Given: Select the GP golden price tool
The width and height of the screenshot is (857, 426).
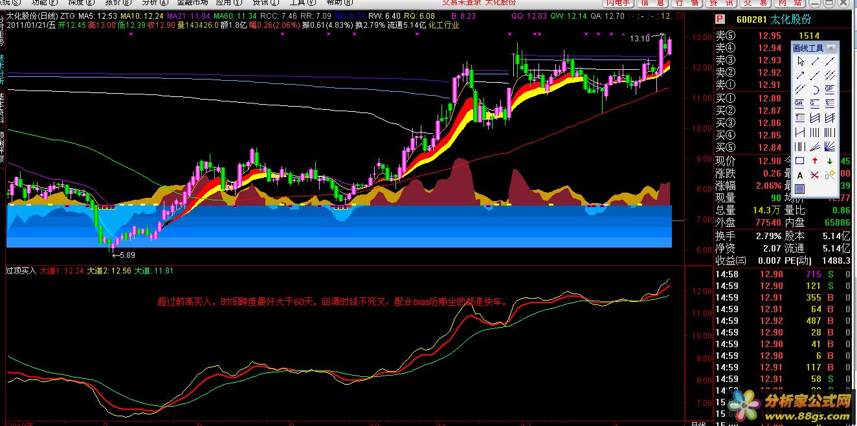Looking at the screenshot, I should click(830, 89).
